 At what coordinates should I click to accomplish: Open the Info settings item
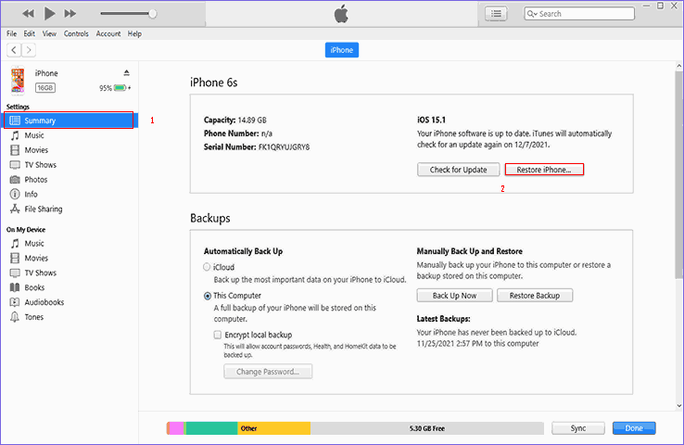point(31,194)
